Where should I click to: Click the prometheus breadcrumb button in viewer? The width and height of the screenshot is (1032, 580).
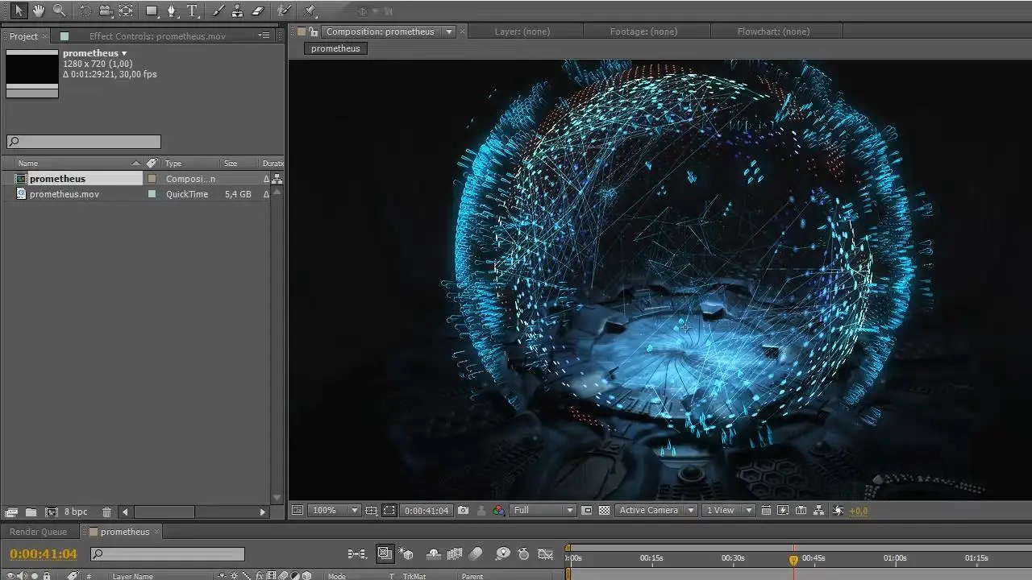[x=335, y=48]
